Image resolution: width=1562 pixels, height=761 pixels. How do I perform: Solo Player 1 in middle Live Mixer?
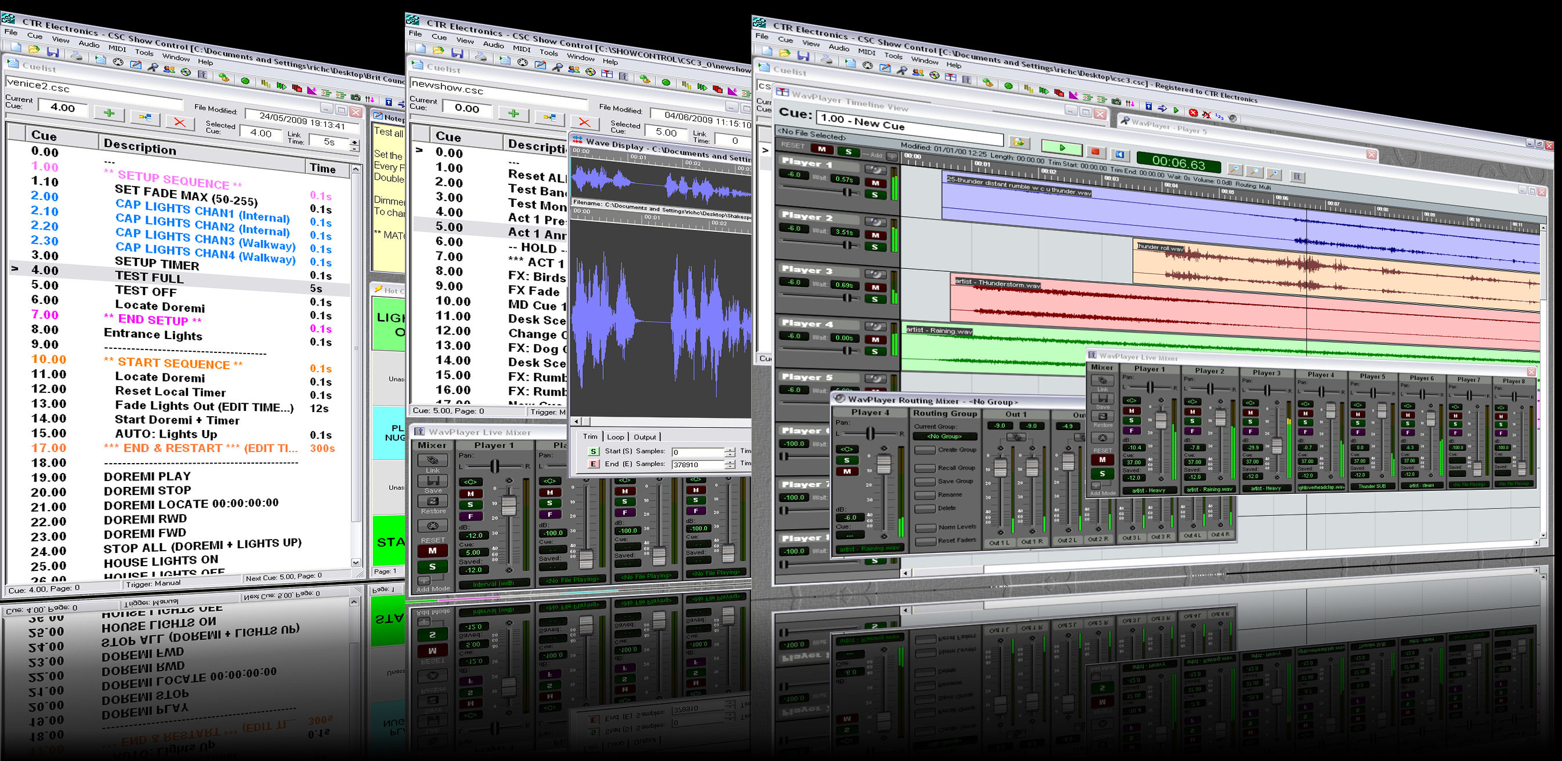coord(470,505)
